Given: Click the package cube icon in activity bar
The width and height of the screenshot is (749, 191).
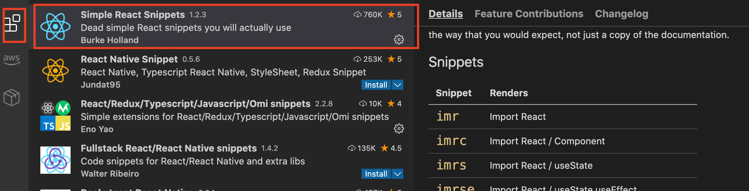Looking at the screenshot, I should [x=12, y=97].
